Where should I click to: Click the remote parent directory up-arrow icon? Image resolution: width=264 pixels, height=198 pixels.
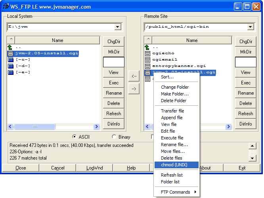pyautogui.click(x=147, y=47)
